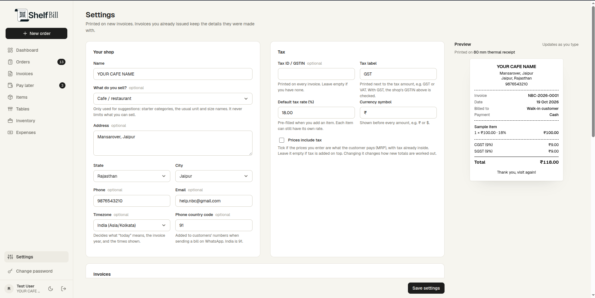Click the Pay later icon
This screenshot has width=595, height=298.
[10, 85]
